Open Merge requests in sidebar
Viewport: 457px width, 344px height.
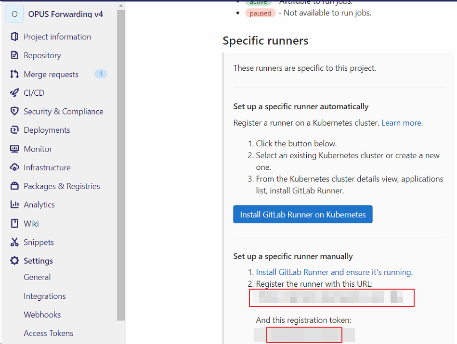tap(51, 74)
